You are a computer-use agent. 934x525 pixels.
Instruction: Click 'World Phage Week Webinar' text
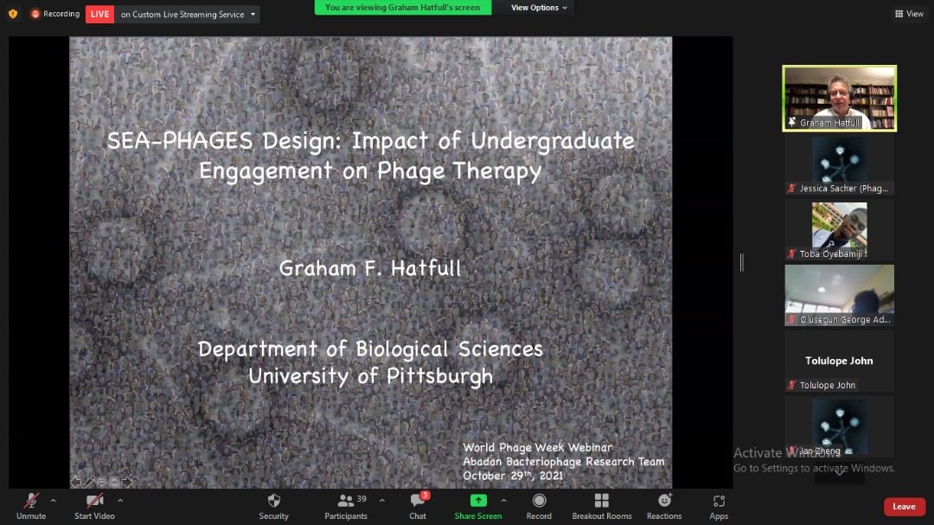tap(537, 447)
